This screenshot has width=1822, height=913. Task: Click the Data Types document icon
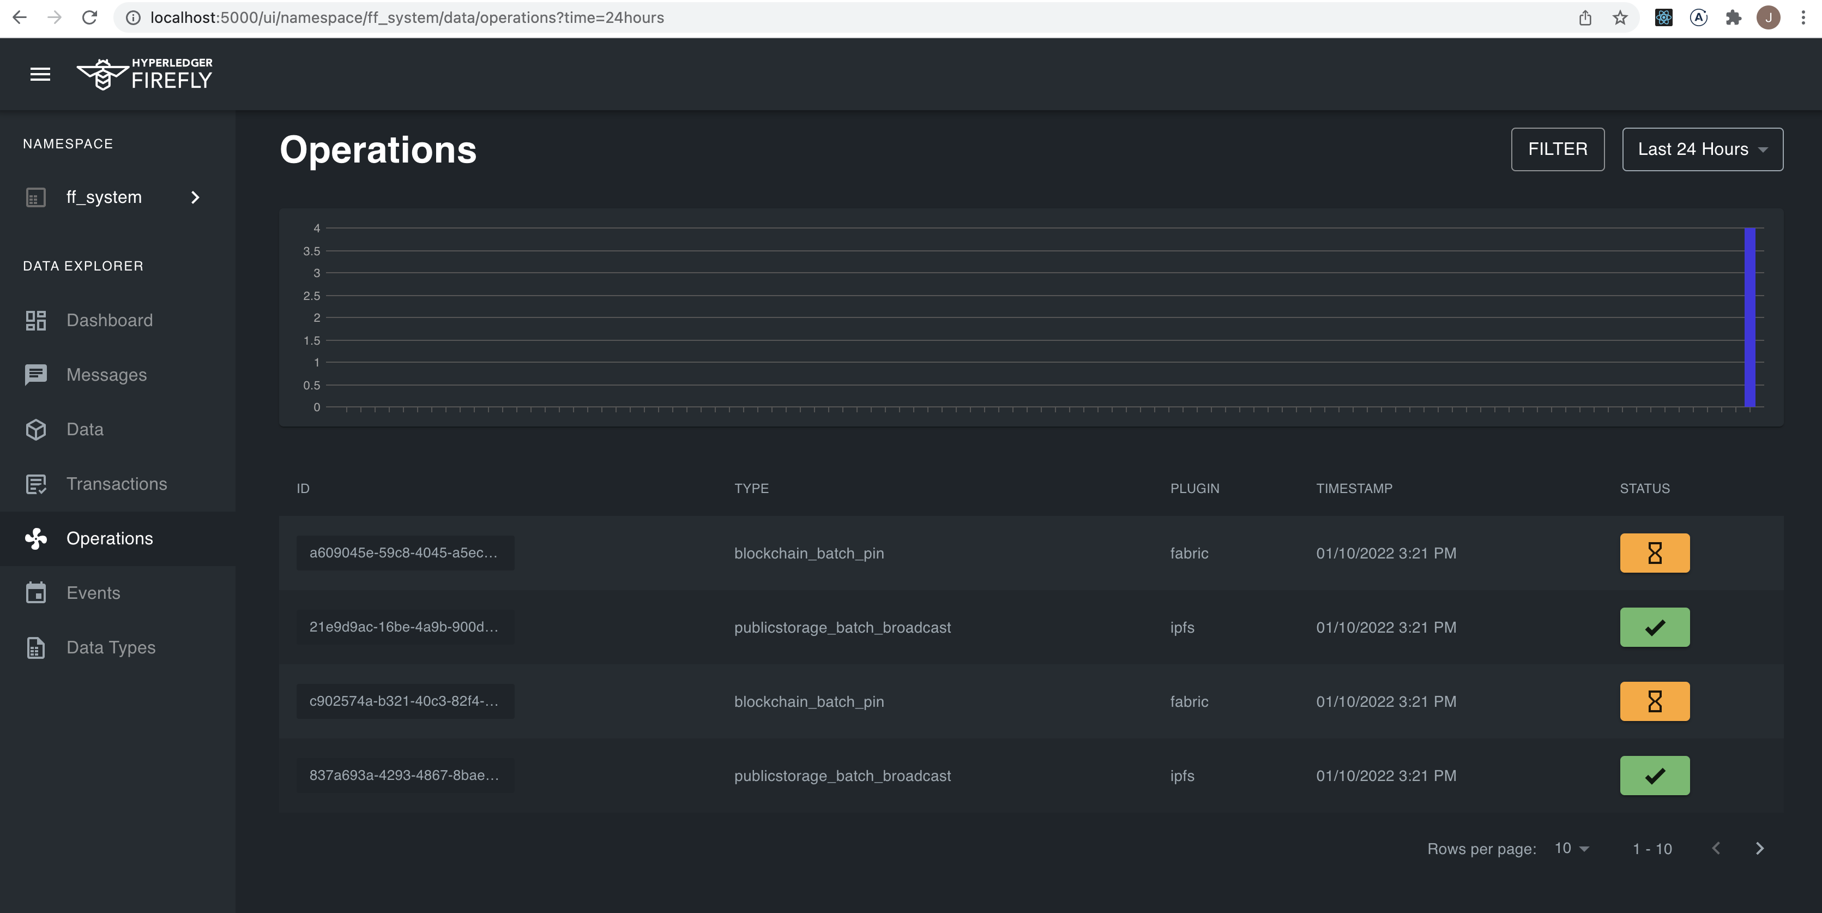[35, 647]
